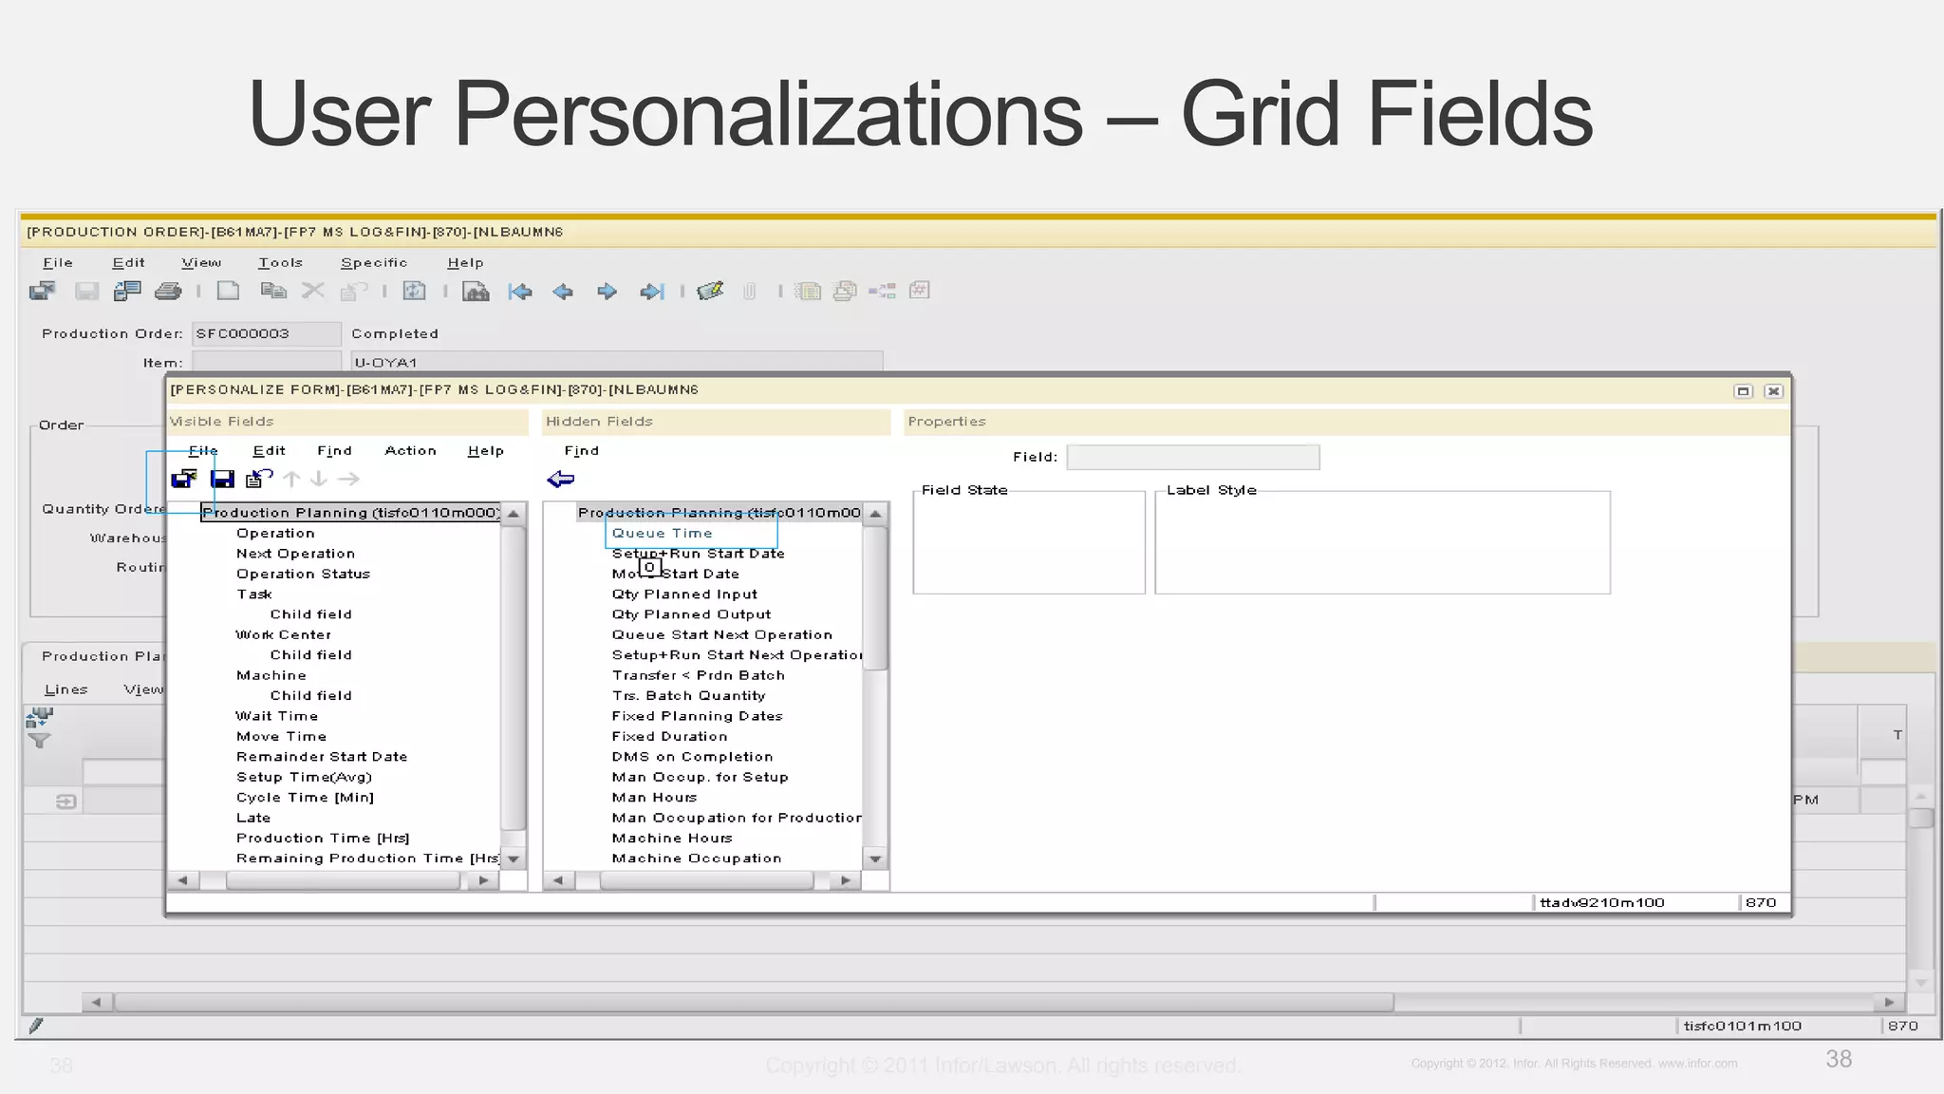Open the Action menu in Visible Fields panel
Image resolution: width=1944 pixels, height=1094 pixels.
pyautogui.click(x=410, y=451)
